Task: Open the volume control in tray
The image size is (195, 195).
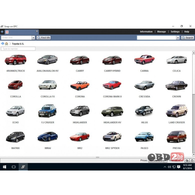Action: 169,167
